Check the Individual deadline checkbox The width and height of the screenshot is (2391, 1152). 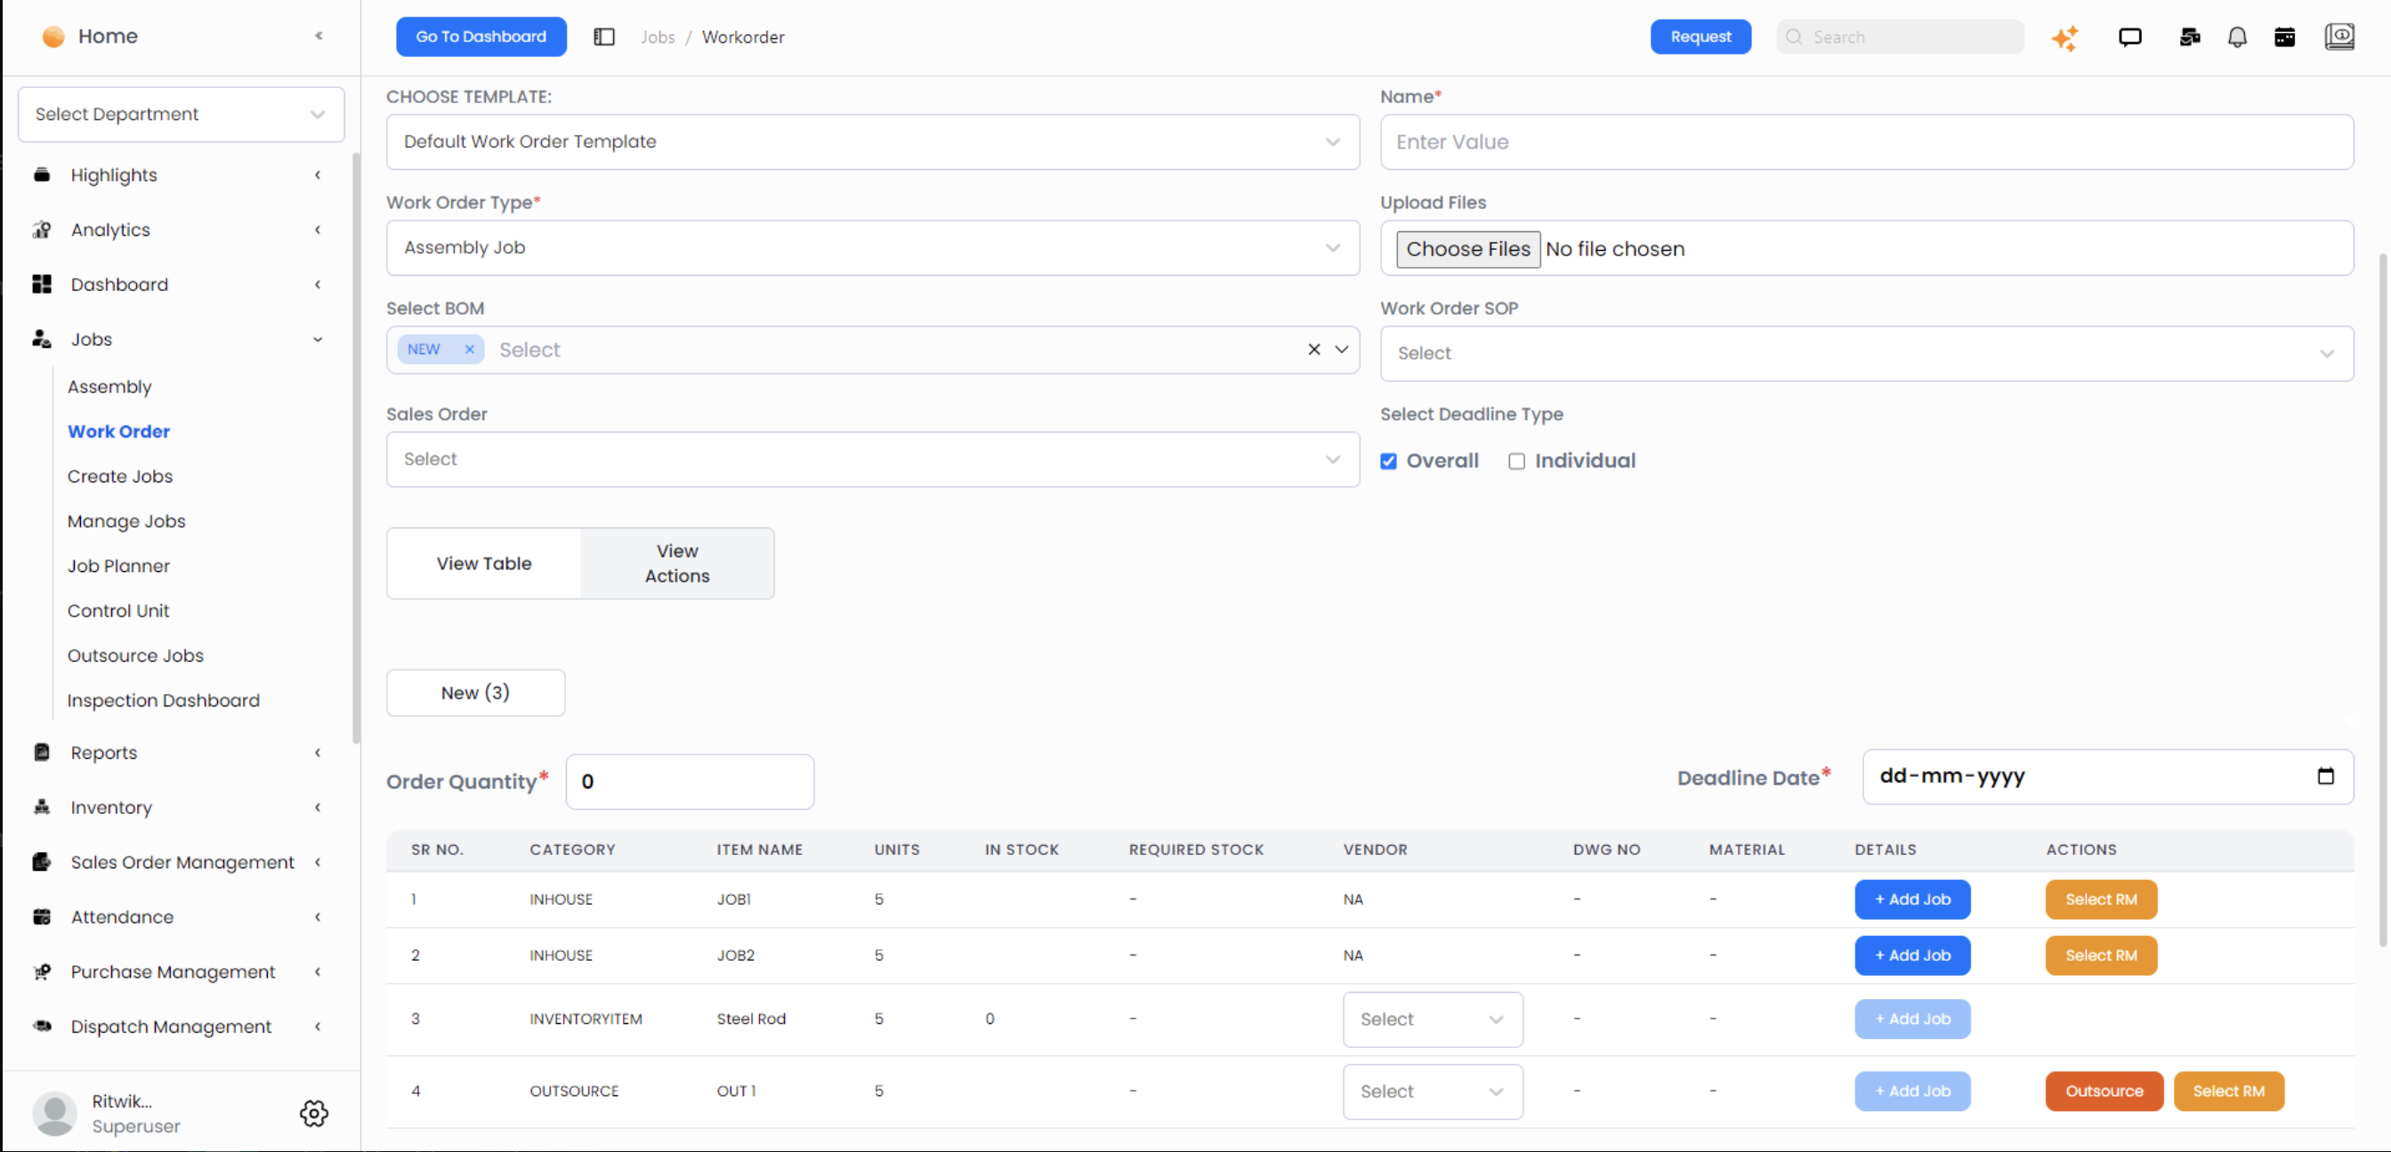point(1516,461)
